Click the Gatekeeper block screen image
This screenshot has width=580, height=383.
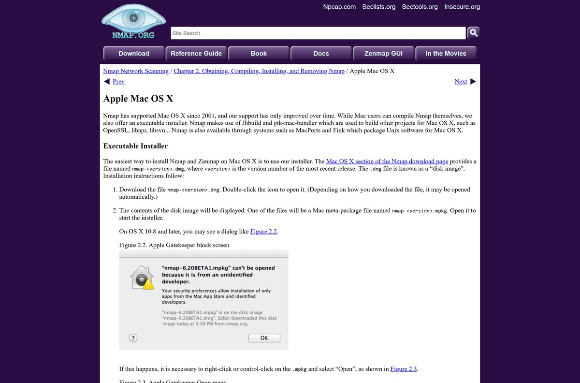(x=204, y=299)
